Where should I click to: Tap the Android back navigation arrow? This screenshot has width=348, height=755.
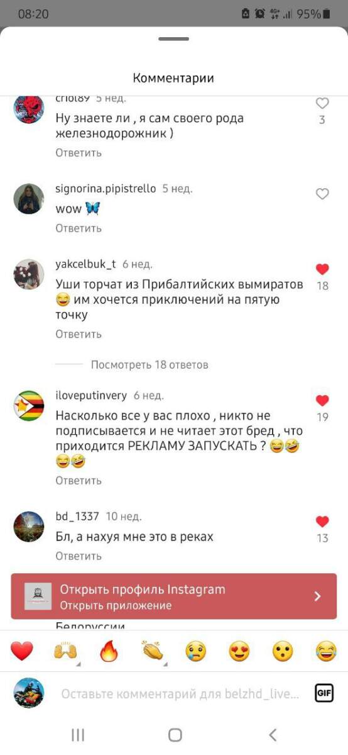tap(273, 734)
